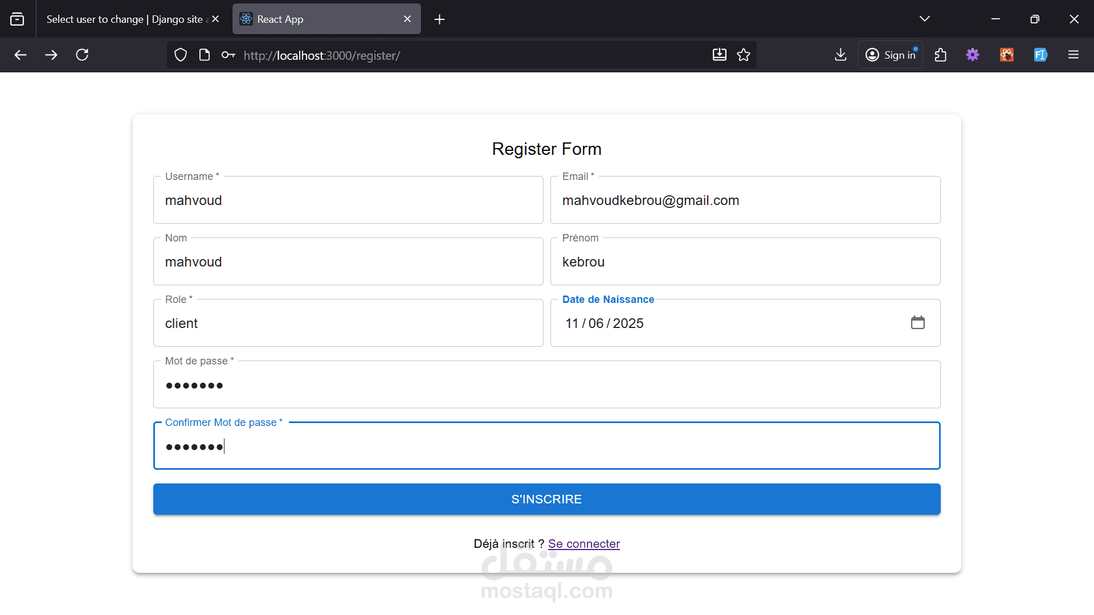Select the React App tab
This screenshot has height=615, width=1094.
tap(319, 19)
